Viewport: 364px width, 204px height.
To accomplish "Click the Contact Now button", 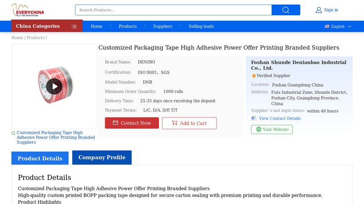I will (132, 123).
